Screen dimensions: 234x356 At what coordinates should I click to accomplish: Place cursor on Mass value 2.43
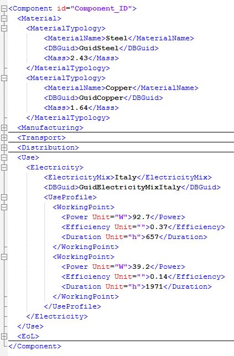79,58
